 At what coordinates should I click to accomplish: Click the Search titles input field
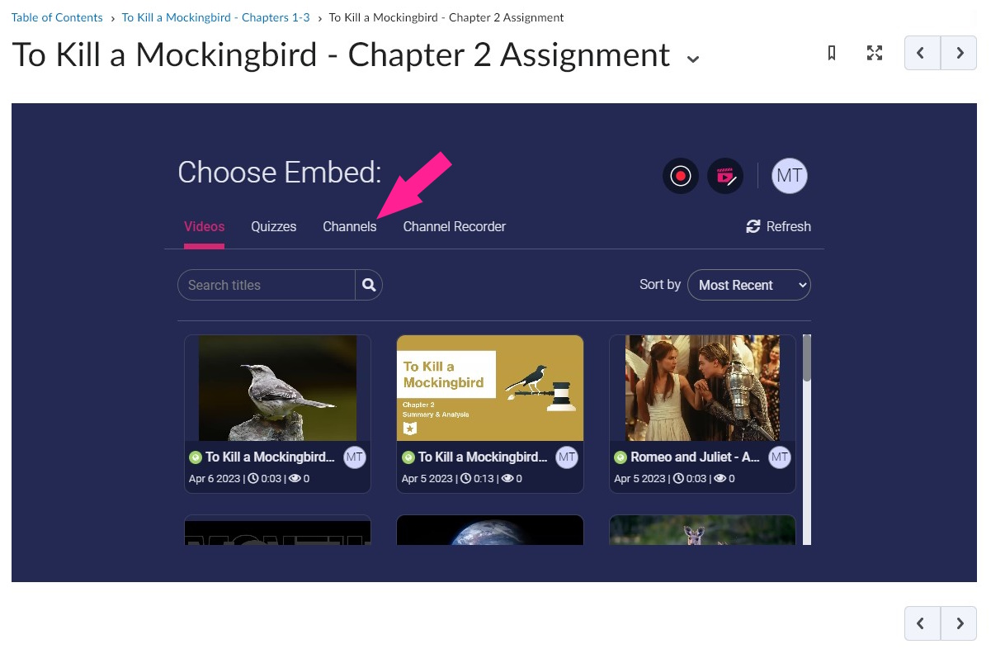267,285
